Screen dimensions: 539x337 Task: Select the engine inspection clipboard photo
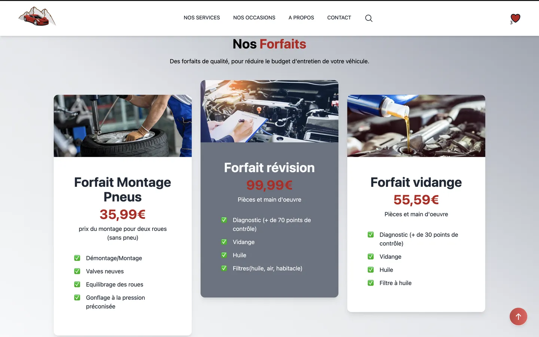pos(269,111)
